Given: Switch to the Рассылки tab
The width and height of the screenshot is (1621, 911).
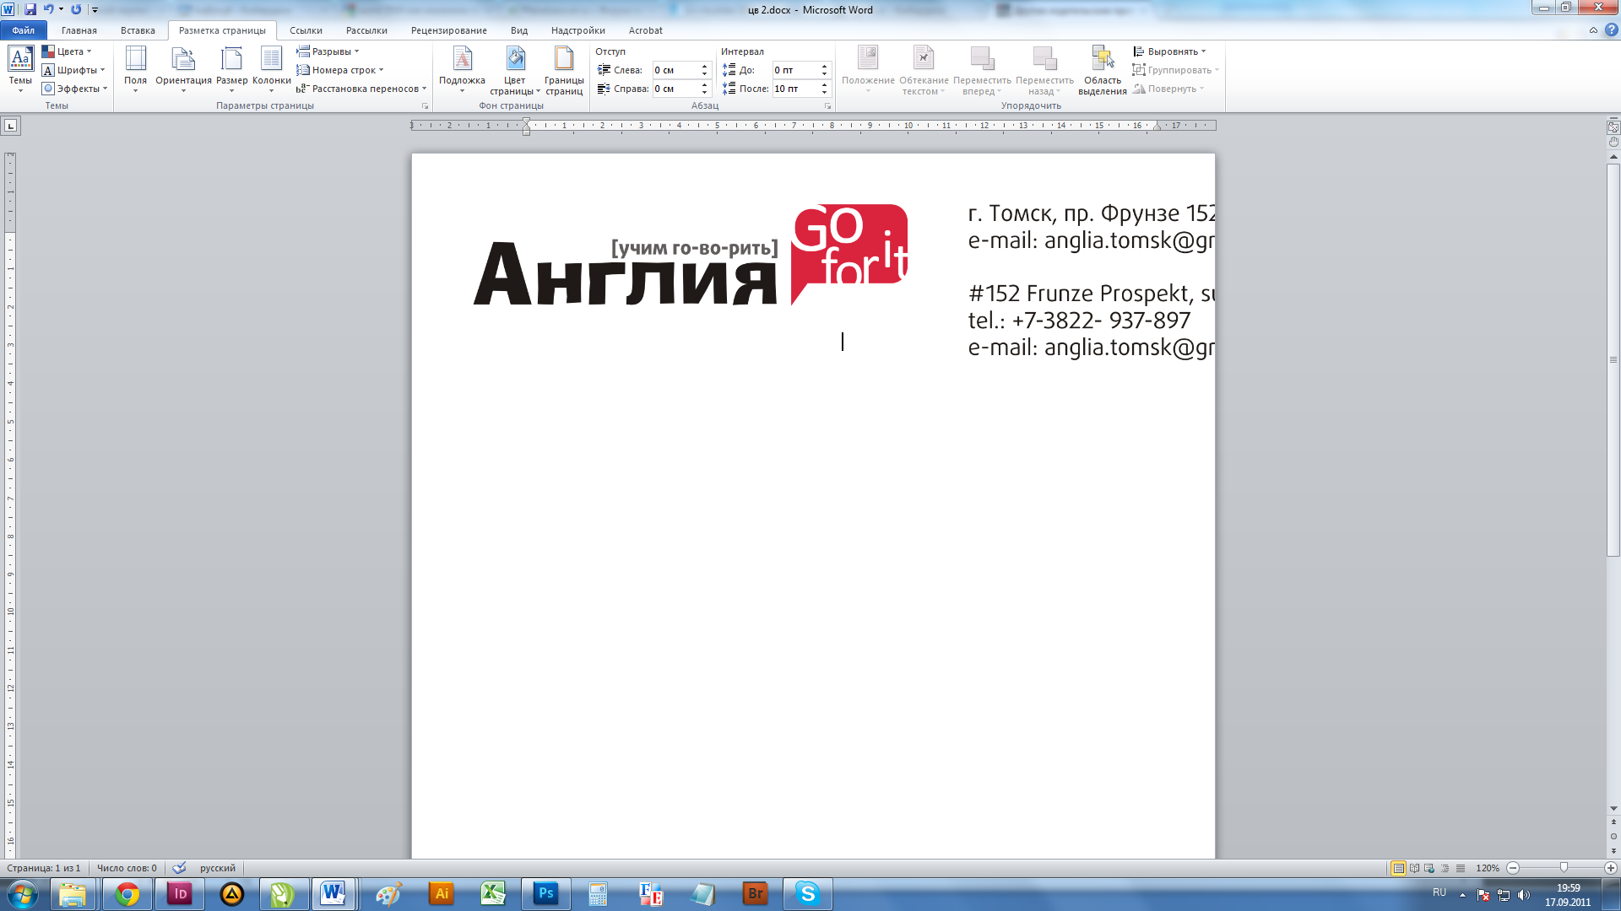Looking at the screenshot, I should [x=366, y=30].
